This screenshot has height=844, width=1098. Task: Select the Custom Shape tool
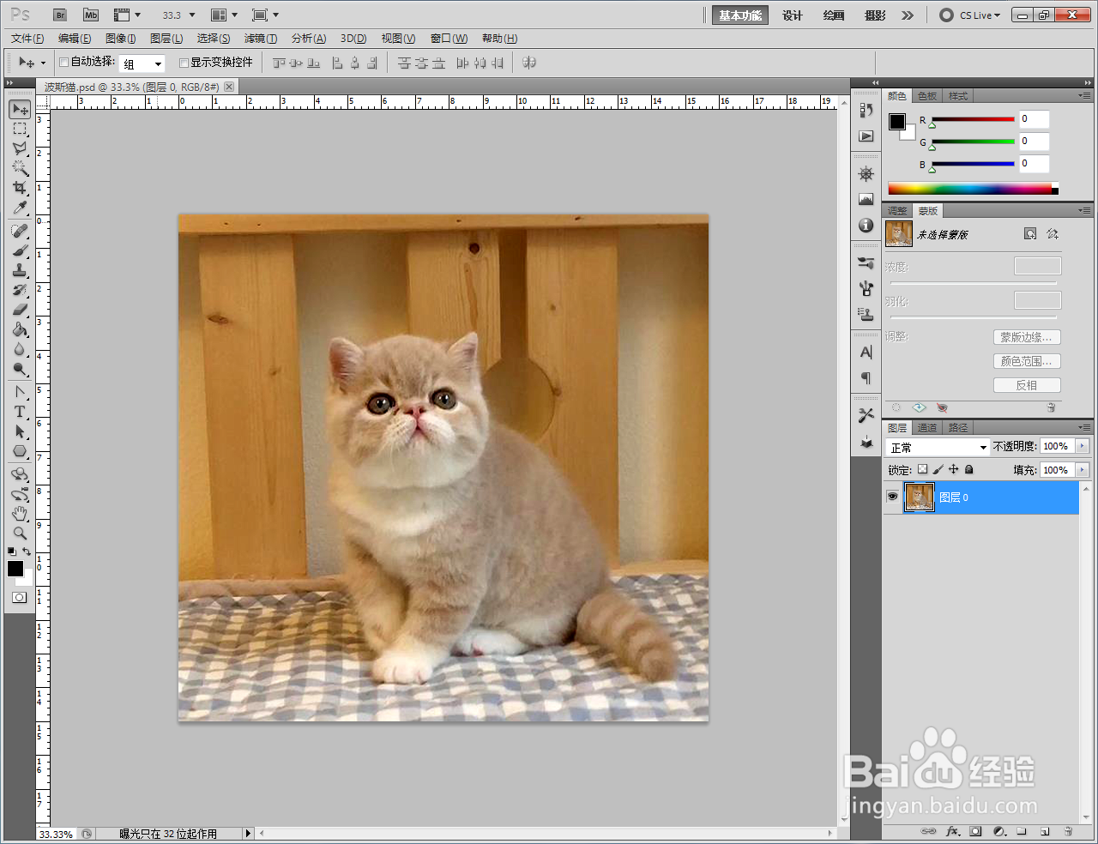point(20,452)
